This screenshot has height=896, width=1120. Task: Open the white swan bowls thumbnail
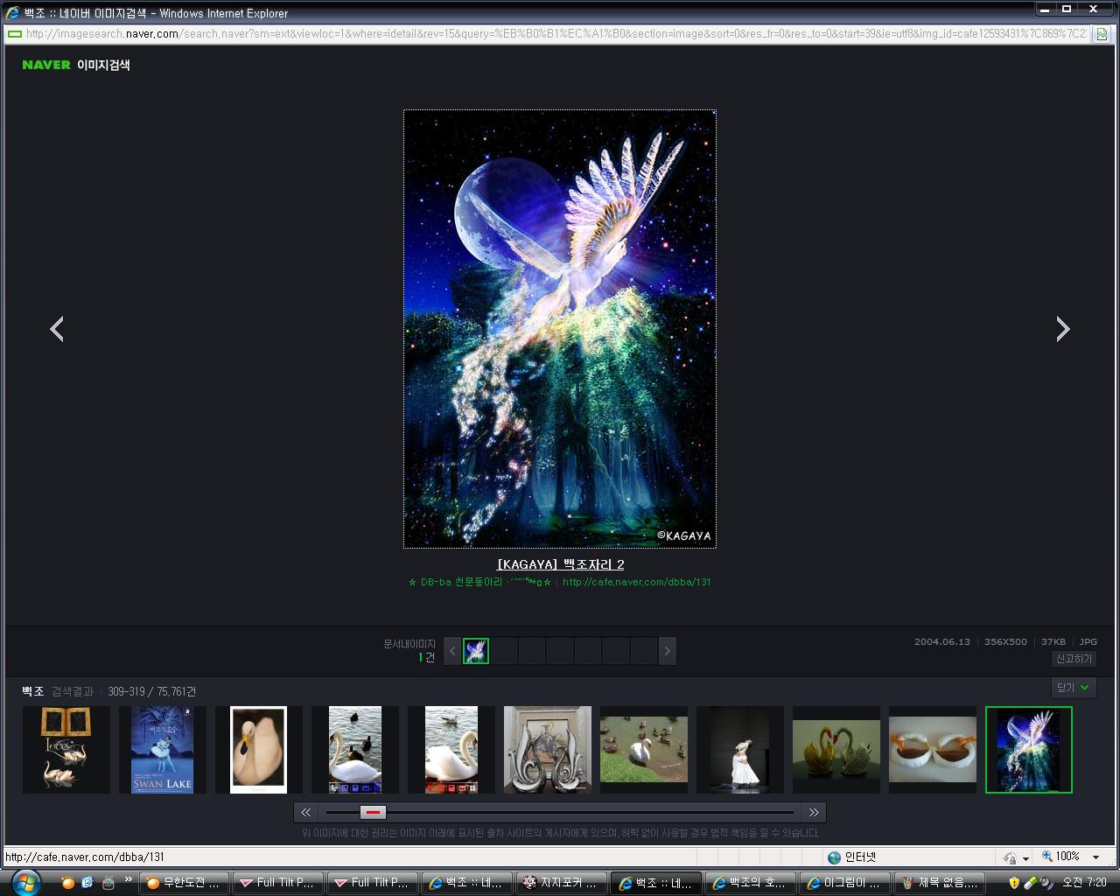pos(933,750)
